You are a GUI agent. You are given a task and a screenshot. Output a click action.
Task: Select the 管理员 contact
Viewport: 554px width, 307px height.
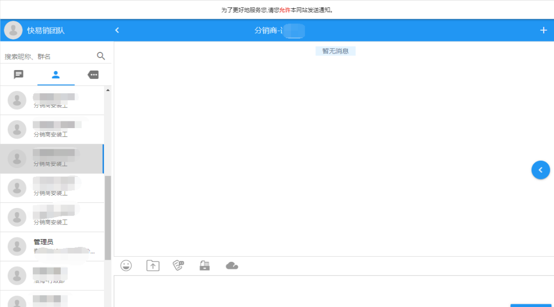(52, 246)
